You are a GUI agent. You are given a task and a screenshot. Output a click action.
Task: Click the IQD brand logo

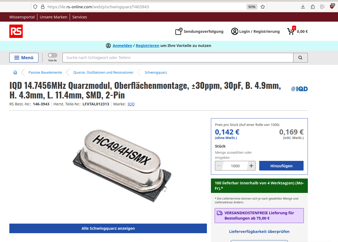[x=299, y=89]
